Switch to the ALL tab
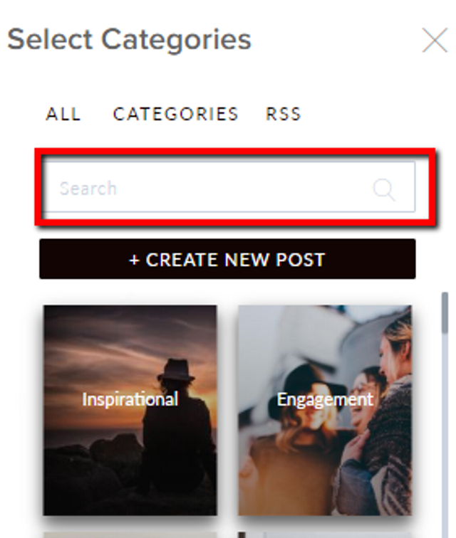Image resolution: width=456 pixels, height=538 pixels. click(x=63, y=114)
